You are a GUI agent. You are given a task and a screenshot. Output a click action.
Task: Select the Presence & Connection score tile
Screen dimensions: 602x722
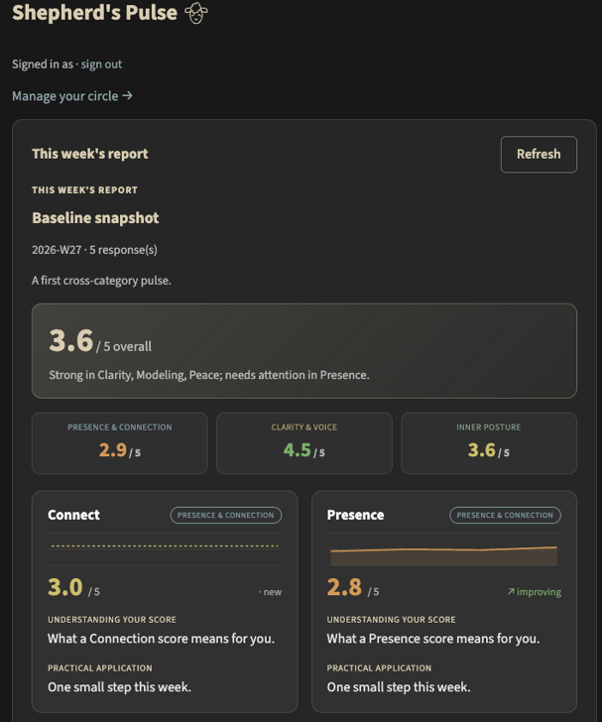tap(120, 443)
